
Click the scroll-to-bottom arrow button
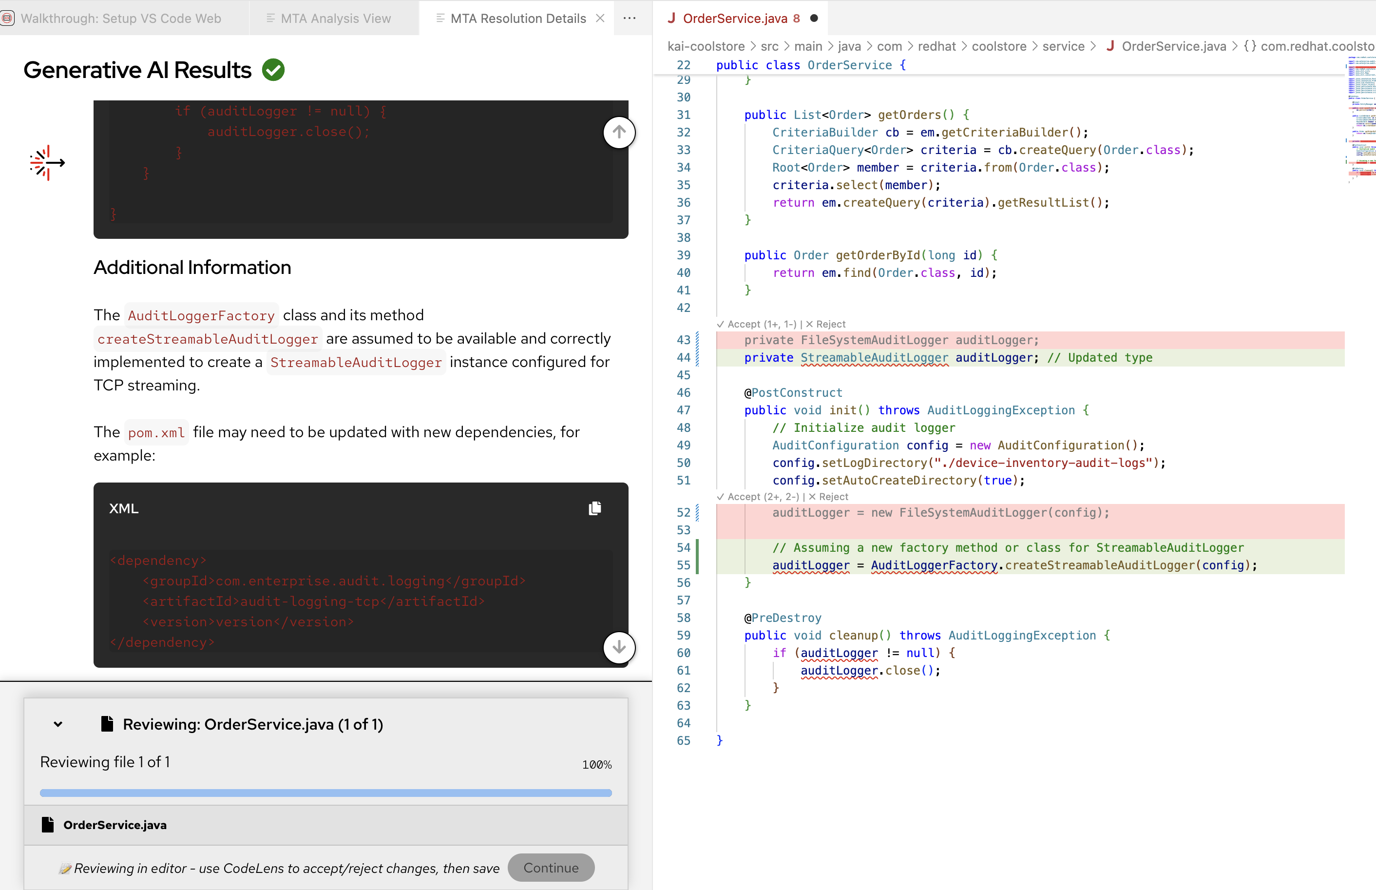(x=619, y=647)
